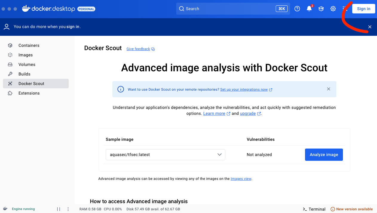Open the Help question mark icon
Image resolution: width=377 pixels, height=213 pixels.
pos(297,9)
